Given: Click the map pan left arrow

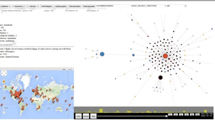Looking at the screenshot, I should click(x=2, y=73).
